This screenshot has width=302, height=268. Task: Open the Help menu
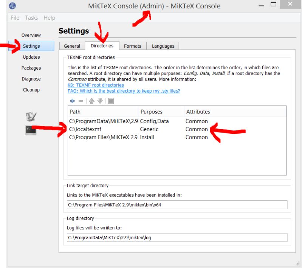pyautogui.click(x=49, y=18)
